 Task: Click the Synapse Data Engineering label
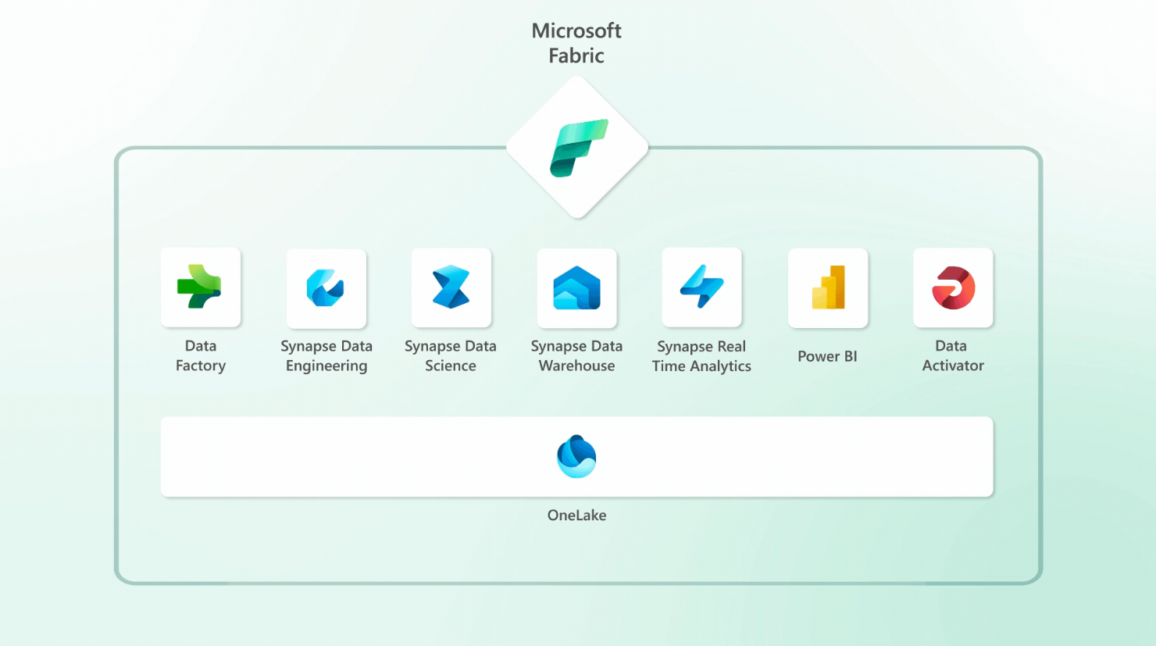point(326,355)
